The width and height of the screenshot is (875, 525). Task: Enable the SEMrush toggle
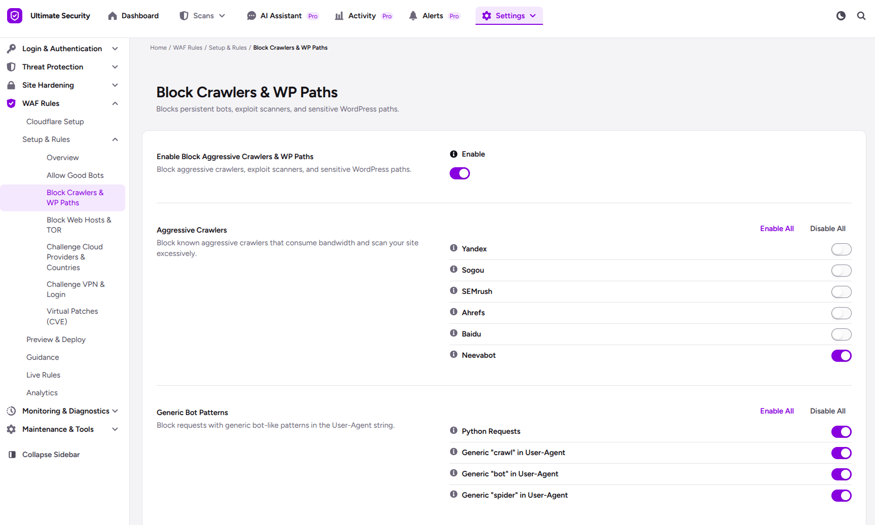coord(842,292)
